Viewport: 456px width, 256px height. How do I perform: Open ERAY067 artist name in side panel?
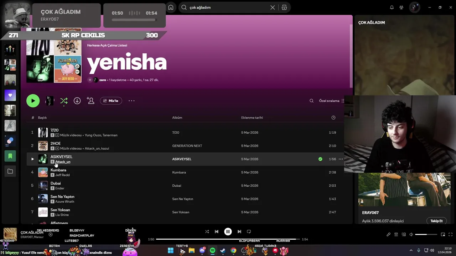click(370, 213)
